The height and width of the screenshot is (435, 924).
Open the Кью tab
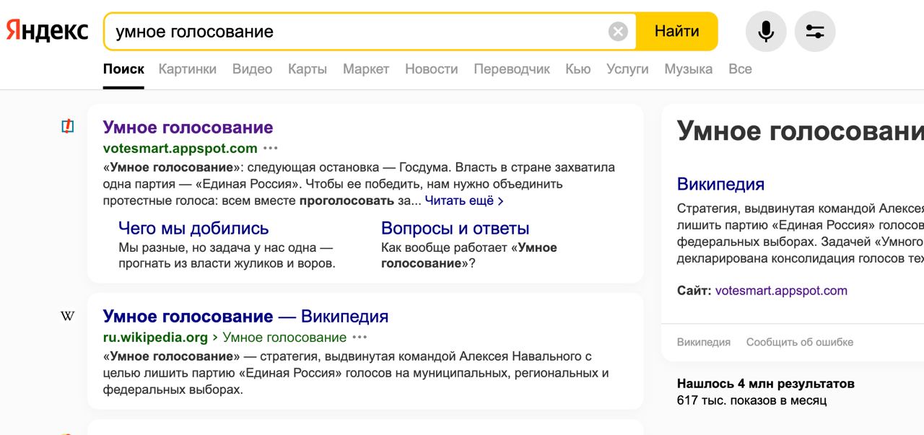[x=578, y=69]
